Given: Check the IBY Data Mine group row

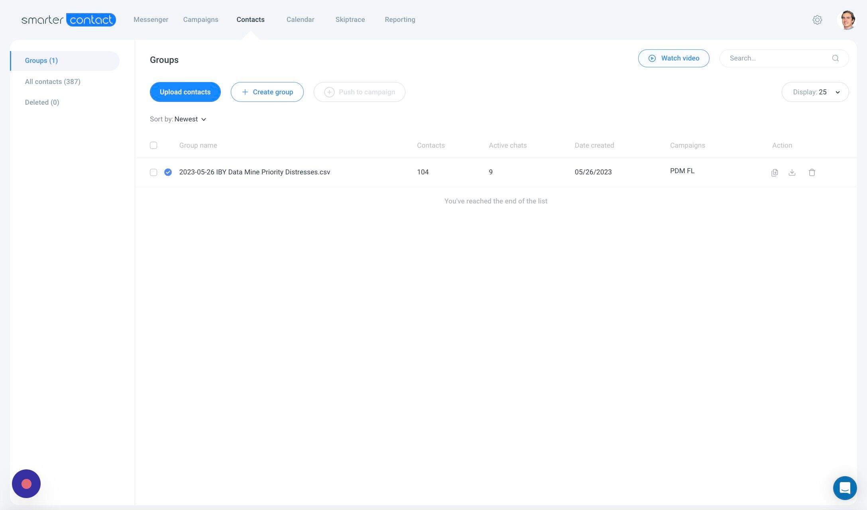Looking at the screenshot, I should click(153, 172).
